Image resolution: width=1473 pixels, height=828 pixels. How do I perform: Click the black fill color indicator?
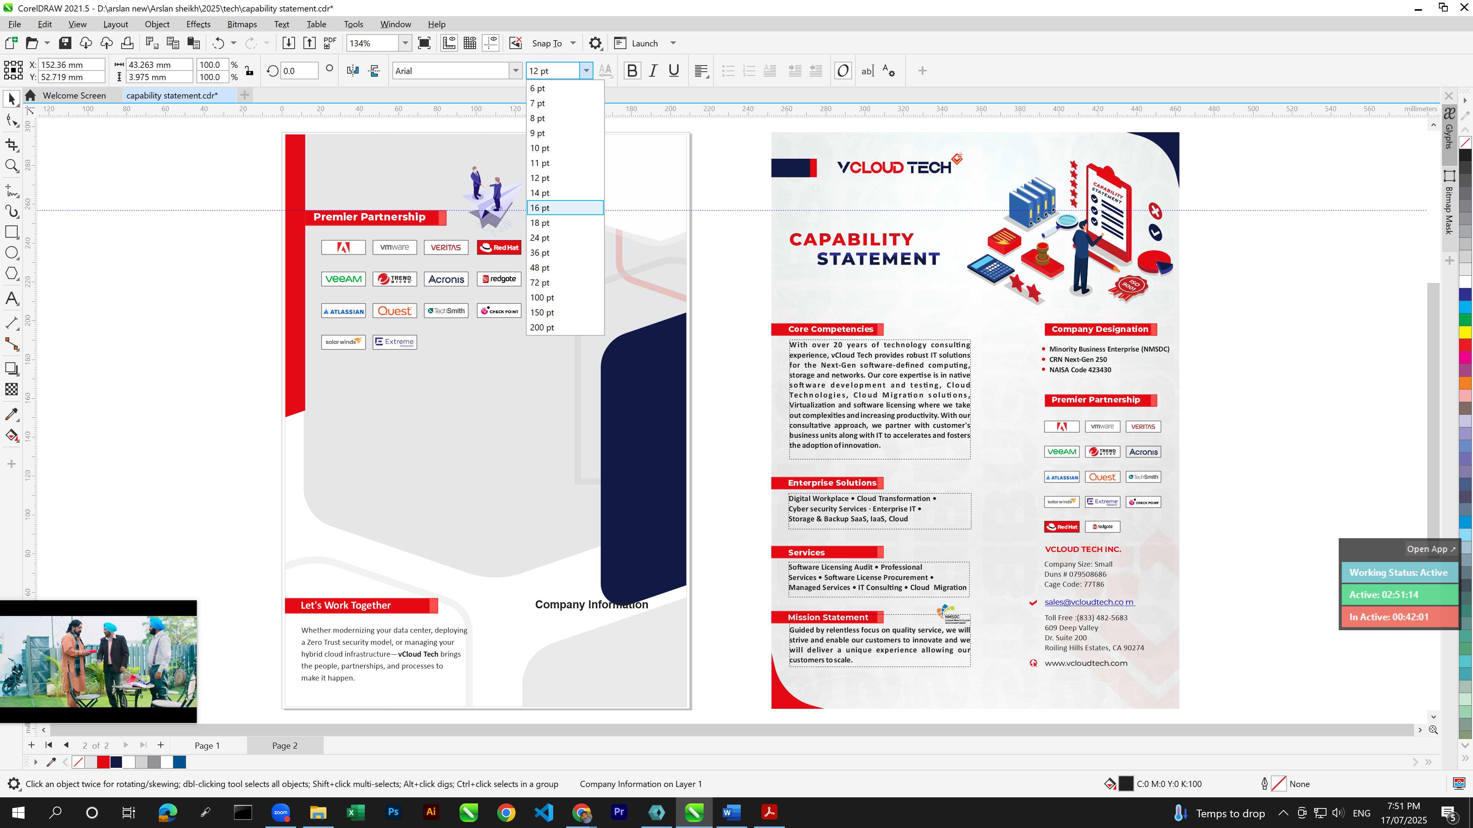1125,784
